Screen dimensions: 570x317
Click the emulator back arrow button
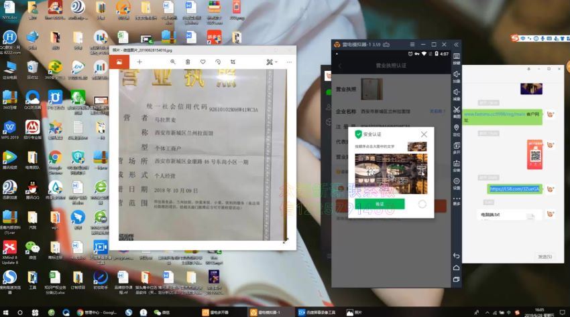pyautogui.click(x=457, y=255)
